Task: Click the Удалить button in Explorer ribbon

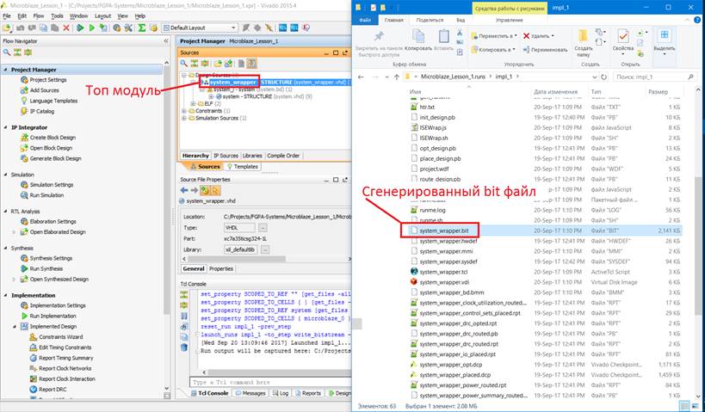Action: coord(540,36)
